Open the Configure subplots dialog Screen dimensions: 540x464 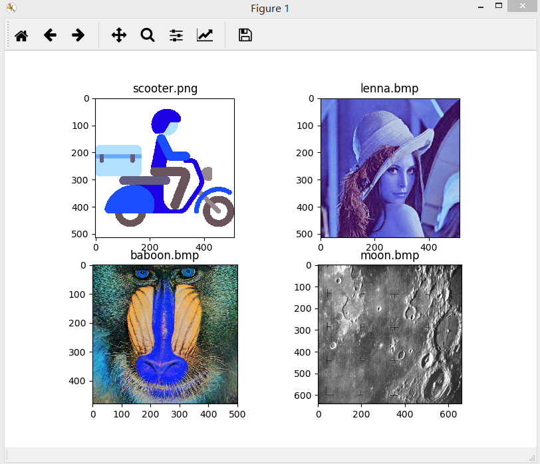coord(176,35)
